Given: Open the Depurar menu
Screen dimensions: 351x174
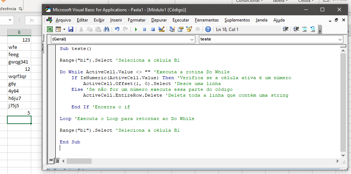Looking at the screenshot, I should (159, 20).
